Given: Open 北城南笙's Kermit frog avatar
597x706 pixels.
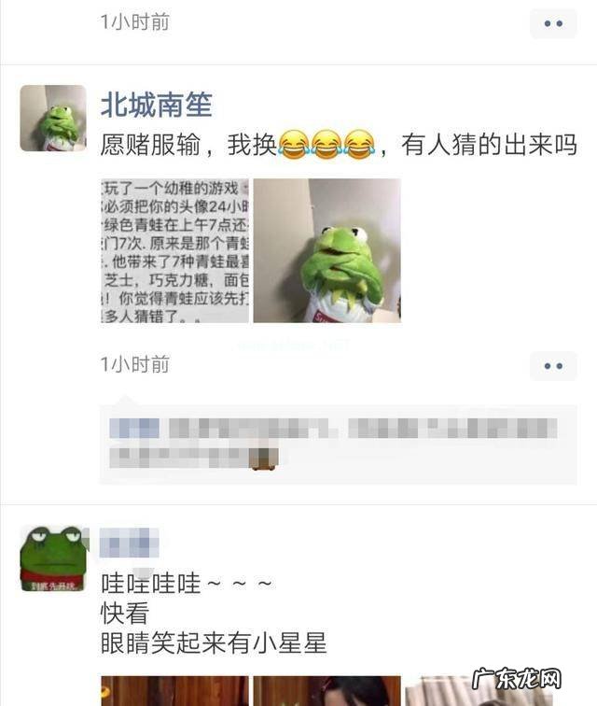Looking at the screenshot, I should tap(53, 118).
